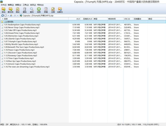Click the 删除 (Delete) trash icon
The image size is (166, 126).
point(25,10)
